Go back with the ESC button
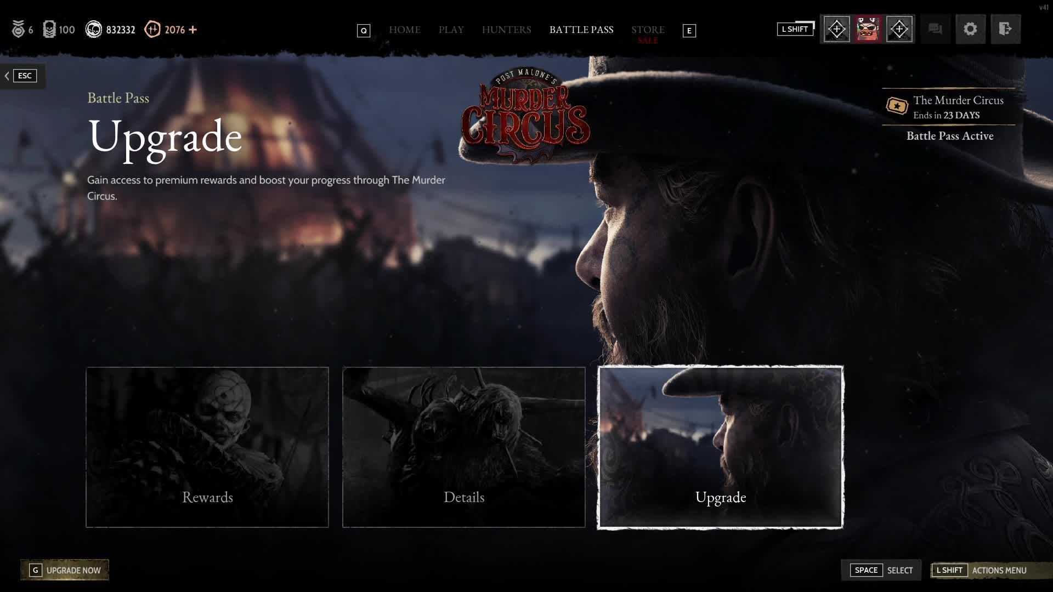1053x592 pixels. point(22,76)
